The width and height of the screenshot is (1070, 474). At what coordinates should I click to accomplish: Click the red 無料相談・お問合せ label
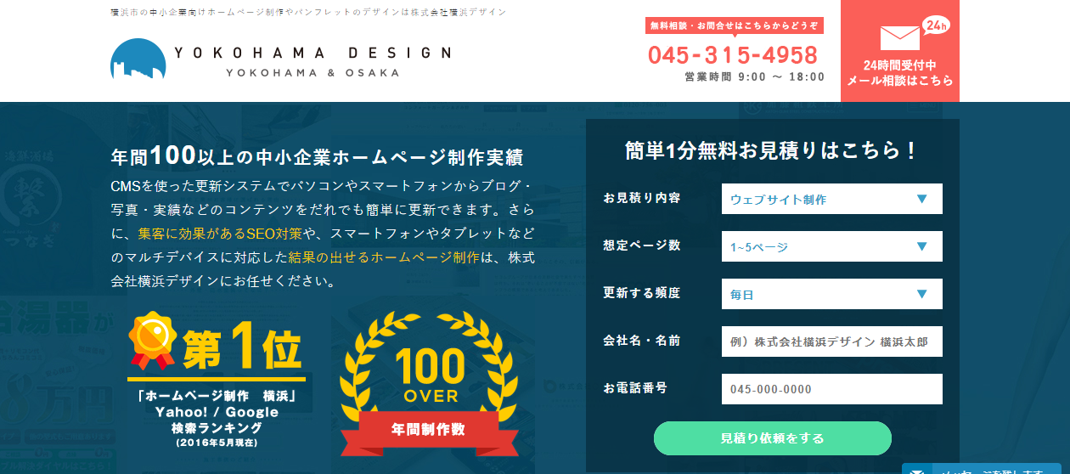click(x=734, y=25)
